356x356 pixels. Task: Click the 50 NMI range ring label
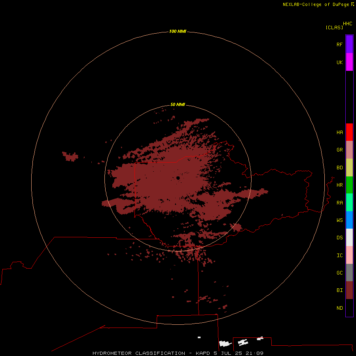click(178, 104)
